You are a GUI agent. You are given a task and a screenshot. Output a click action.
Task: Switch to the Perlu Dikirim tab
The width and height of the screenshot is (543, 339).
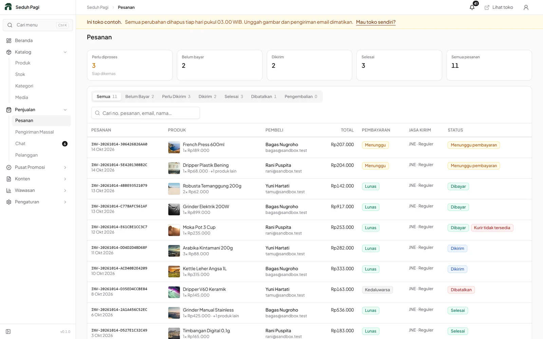176,97
